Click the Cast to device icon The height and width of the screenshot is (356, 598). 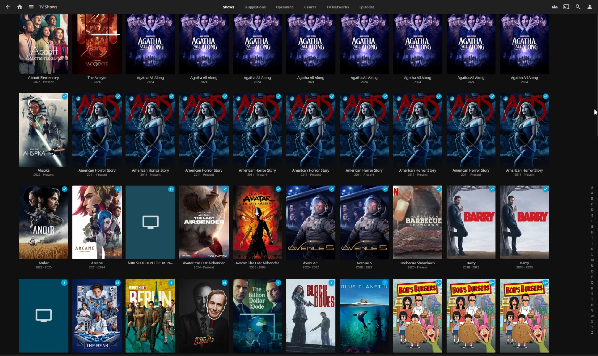pos(566,7)
